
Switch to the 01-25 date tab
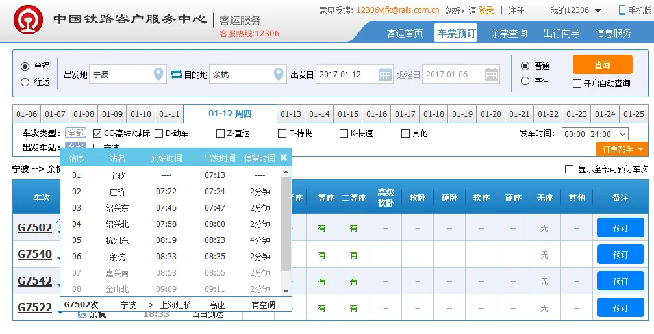pyautogui.click(x=634, y=114)
